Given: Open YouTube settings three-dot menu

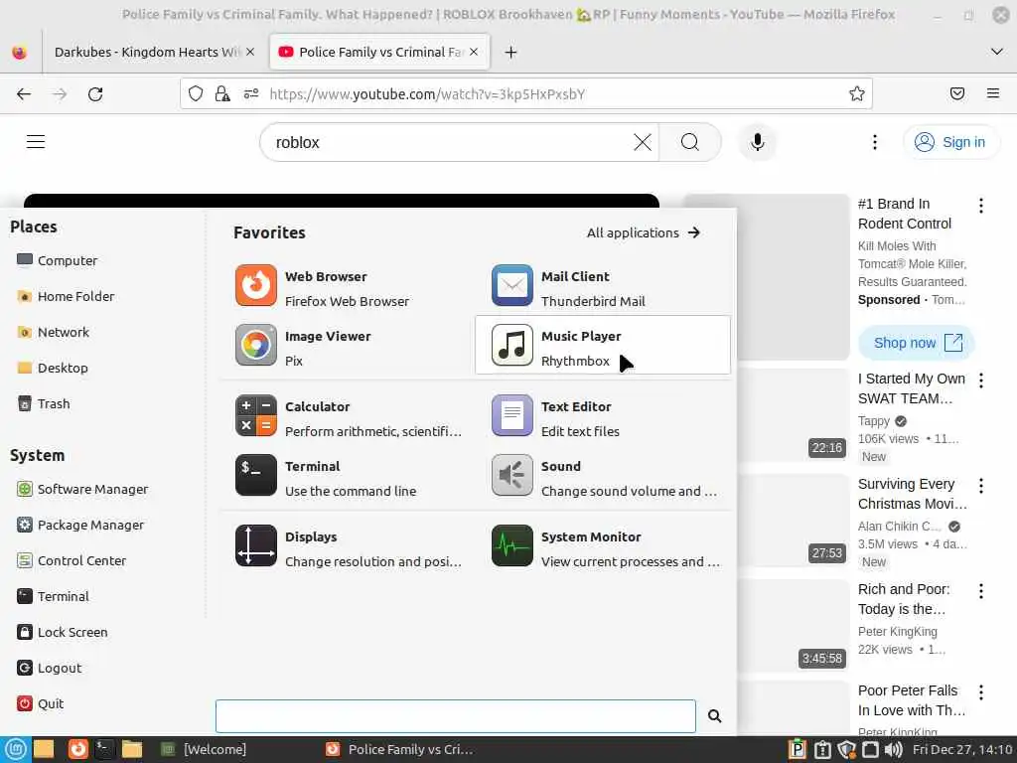Looking at the screenshot, I should (x=875, y=142).
